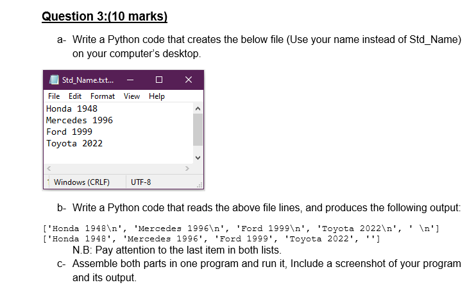Minimize the Std_Name.txt Notepad window
This screenshot has height=303, width=476.
pos(130,80)
